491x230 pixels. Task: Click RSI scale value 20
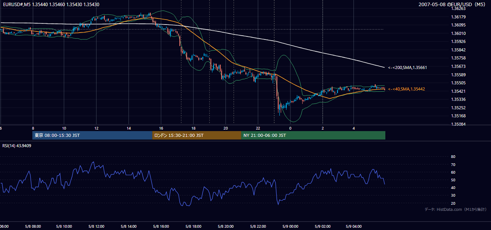pos(453,203)
